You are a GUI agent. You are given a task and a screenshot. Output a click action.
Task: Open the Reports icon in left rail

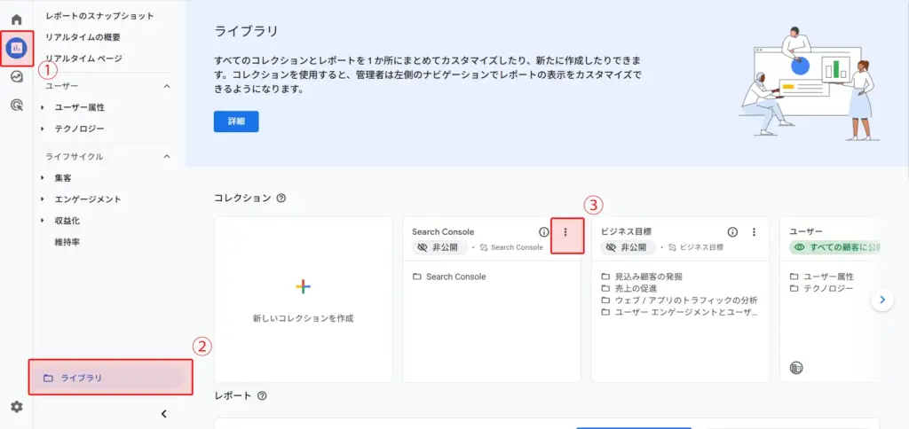pos(16,48)
